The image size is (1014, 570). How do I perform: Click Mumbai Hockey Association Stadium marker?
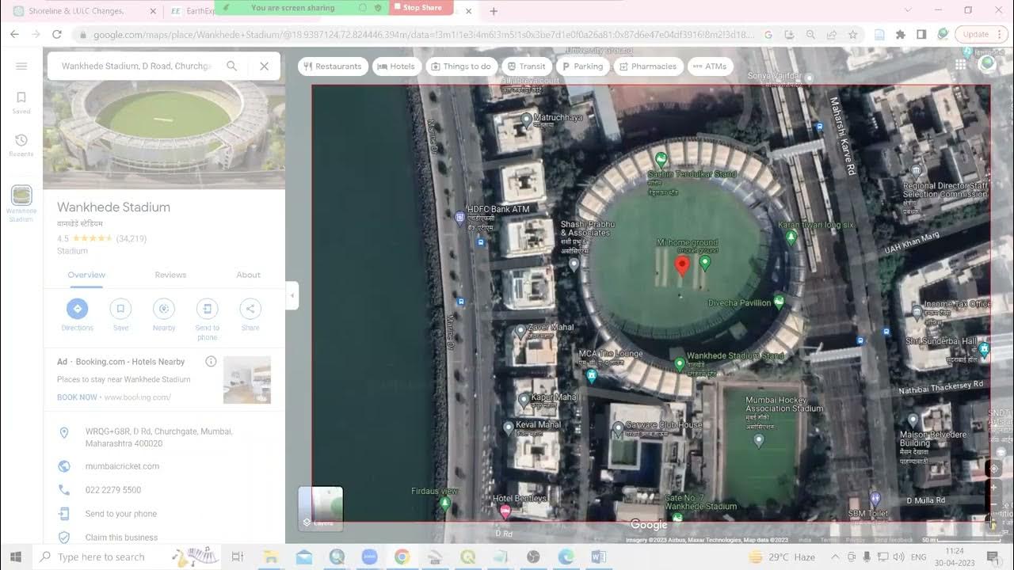coord(759,439)
